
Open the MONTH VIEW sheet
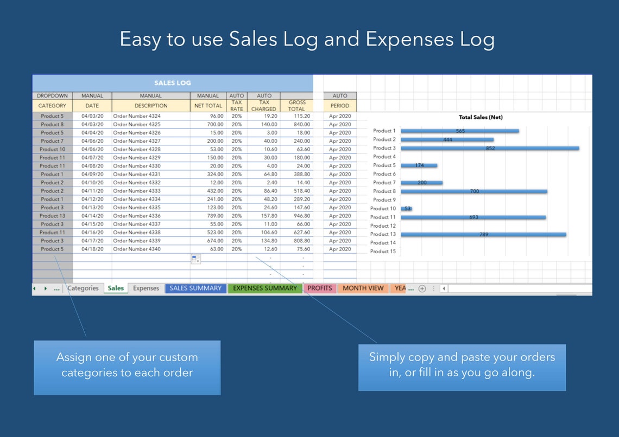(x=363, y=288)
